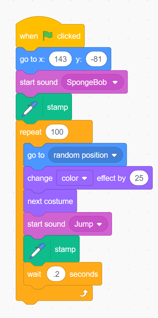Click the loop arrow icon at the repeat block's bottom
The height and width of the screenshot is (318, 158).
click(84, 293)
